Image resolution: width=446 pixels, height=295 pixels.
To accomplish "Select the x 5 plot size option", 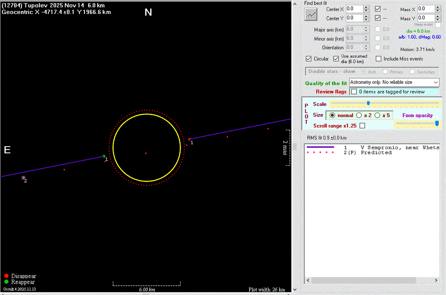I will click(x=377, y=115).
